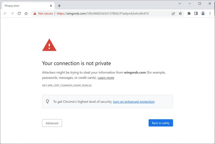
Task: Click the forward navigation arrow
Action: [12, 13]
